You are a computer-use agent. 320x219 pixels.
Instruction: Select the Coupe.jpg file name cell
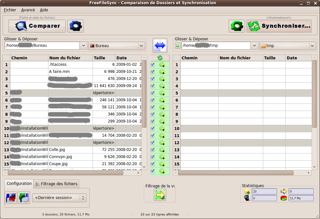70,164
